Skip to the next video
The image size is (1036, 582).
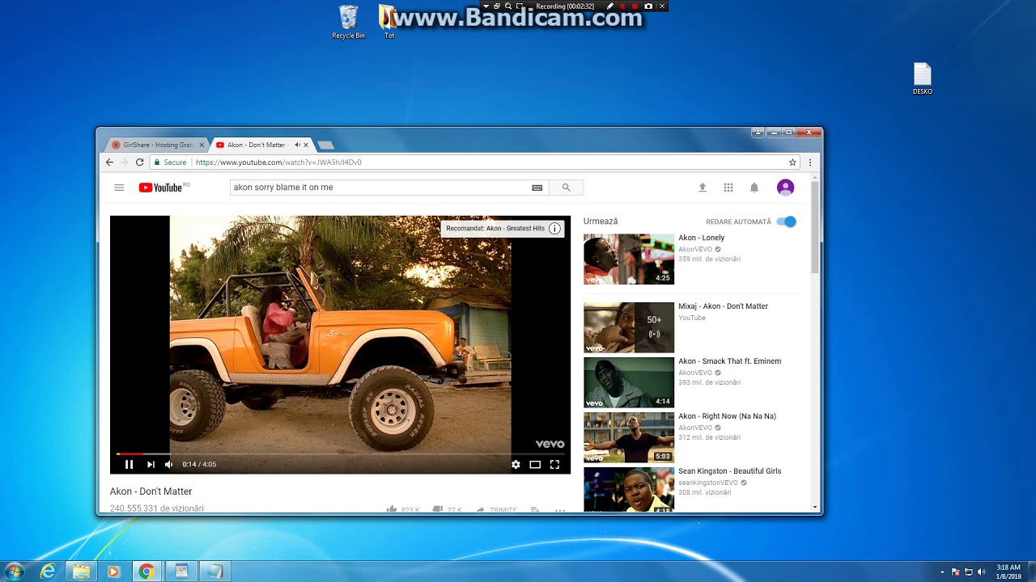(151, 465)
